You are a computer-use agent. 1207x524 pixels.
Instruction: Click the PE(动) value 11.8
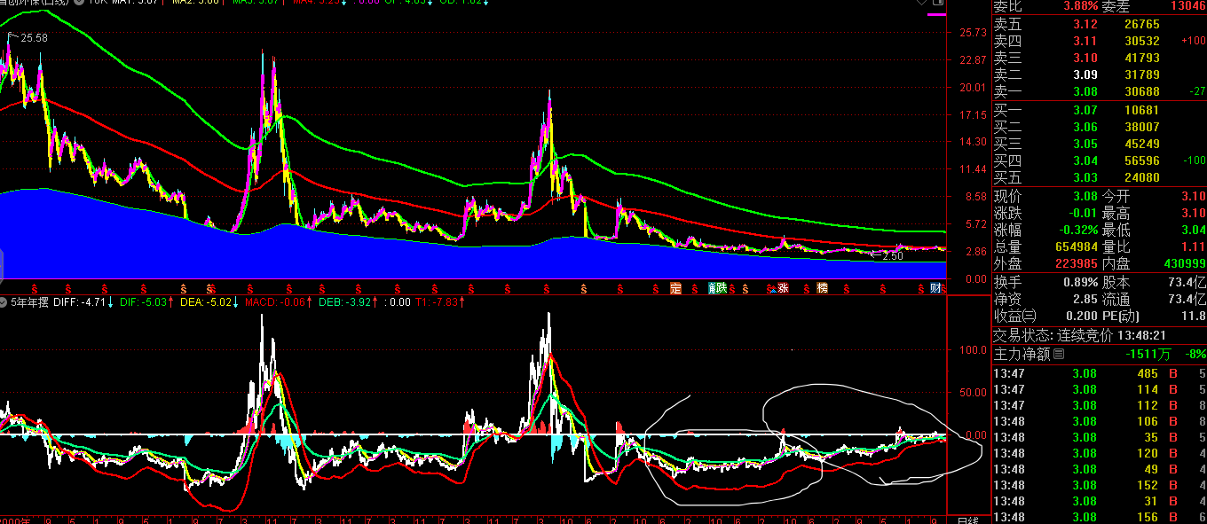coord(1194,316)
